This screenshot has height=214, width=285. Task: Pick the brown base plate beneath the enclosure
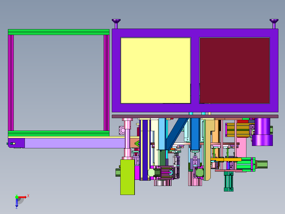195,116
